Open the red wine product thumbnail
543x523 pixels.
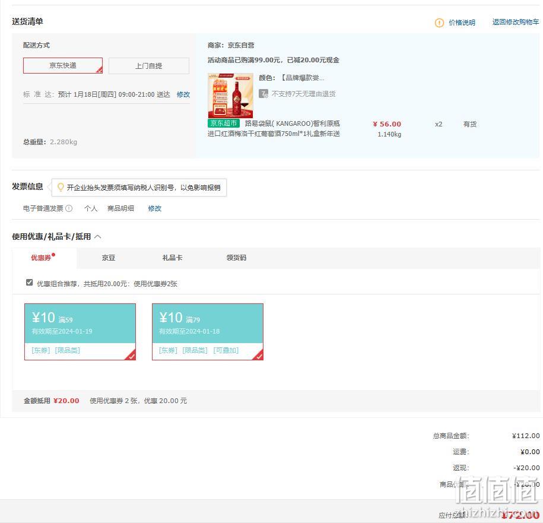point(230,96)
